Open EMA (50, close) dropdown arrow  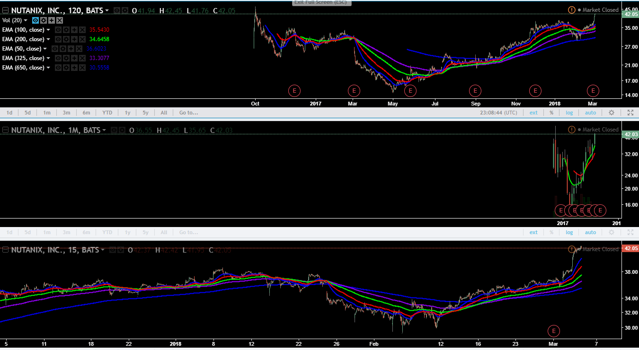[45, 49]
